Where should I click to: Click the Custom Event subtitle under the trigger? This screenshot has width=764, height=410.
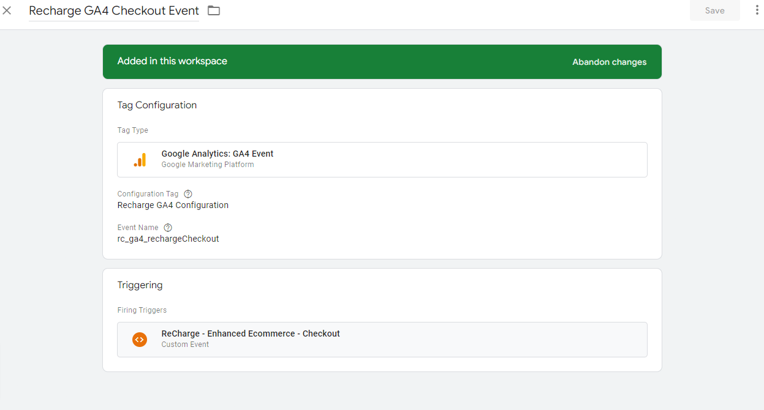coord(185,345)
